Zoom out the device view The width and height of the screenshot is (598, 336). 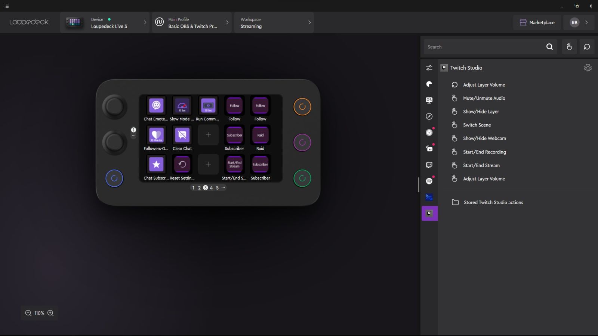point(28,313)
